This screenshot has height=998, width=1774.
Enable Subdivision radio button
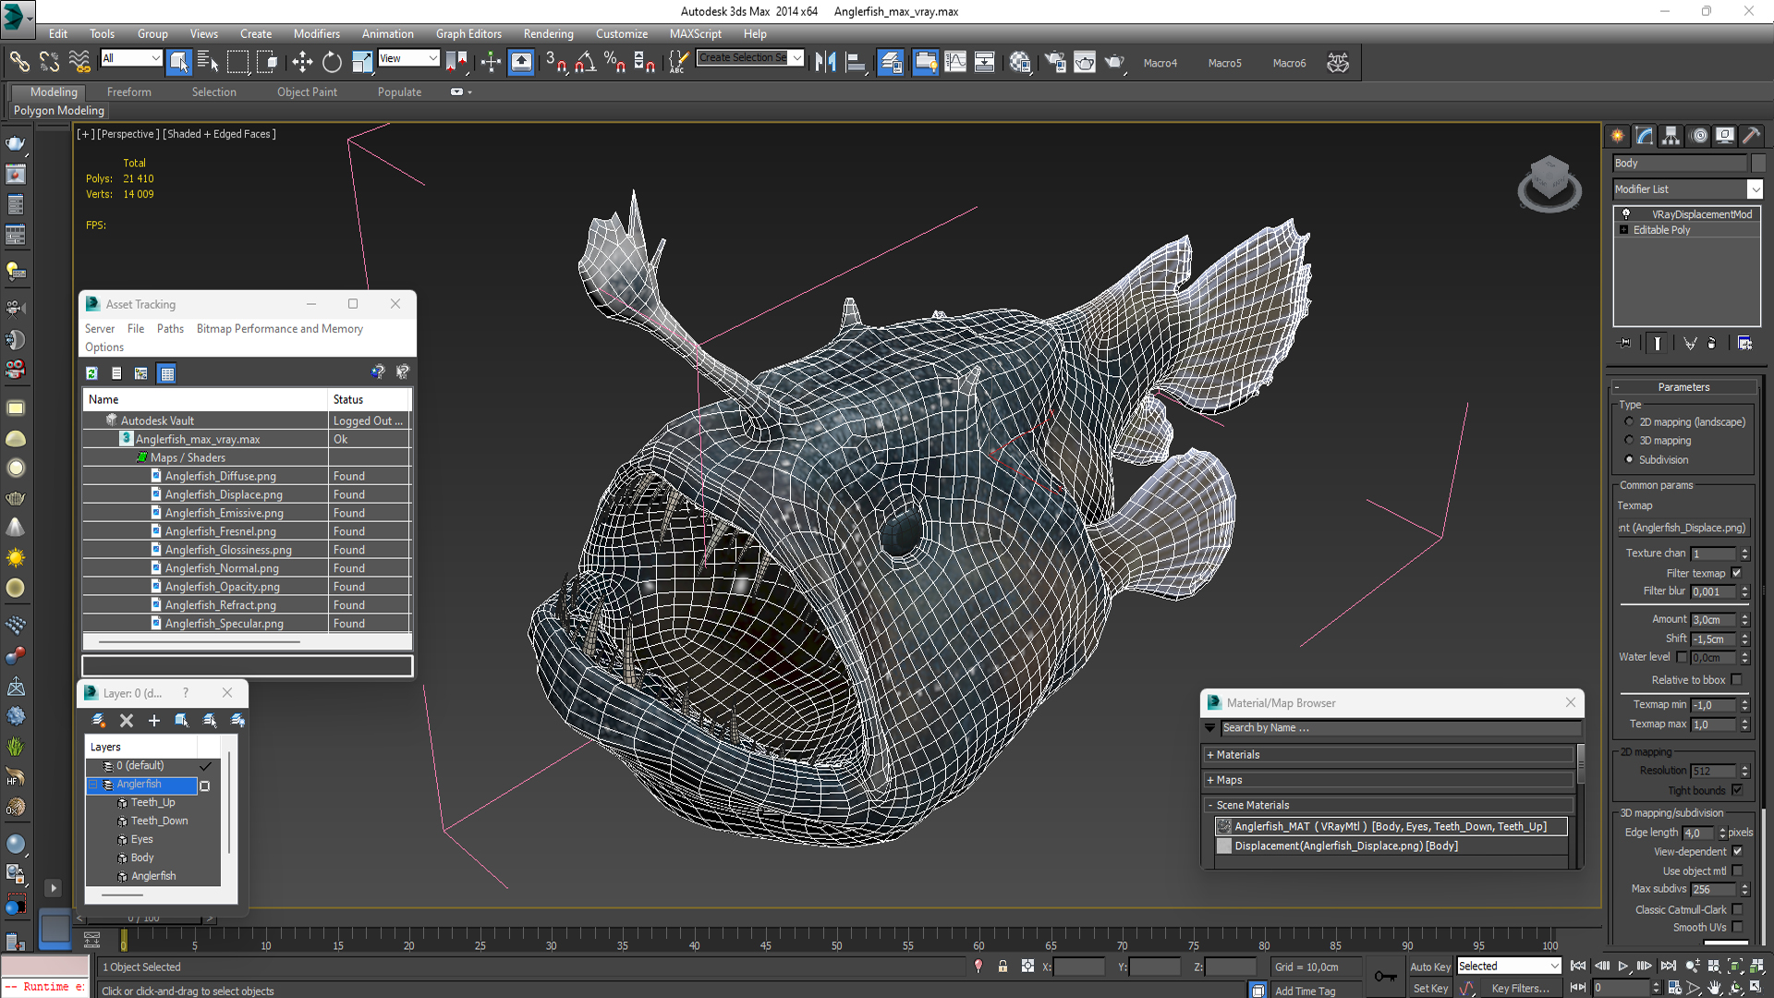(1629, 459)
